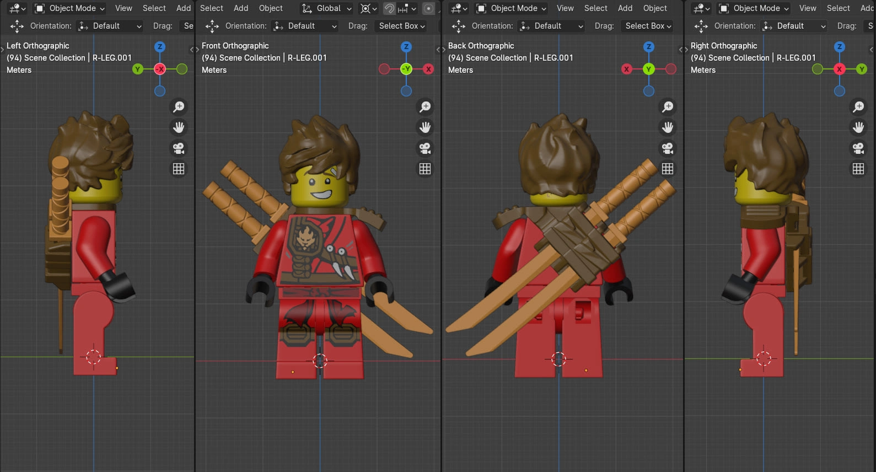Open the snapping options dropdown
This screenshot has height=472, width=876.
point(407,8)
